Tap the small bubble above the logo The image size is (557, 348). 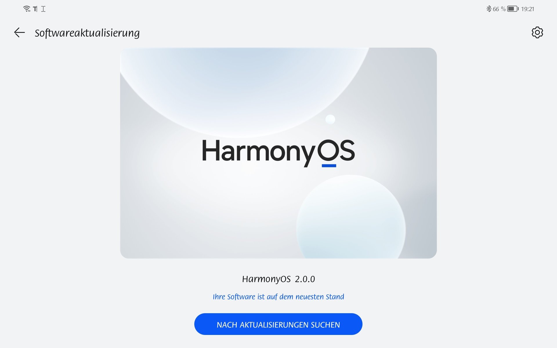(x=330, y=119)
